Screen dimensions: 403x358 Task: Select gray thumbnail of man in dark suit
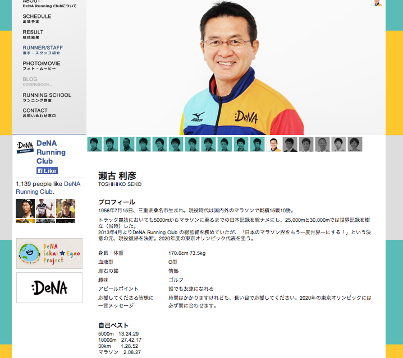(290, 144)
